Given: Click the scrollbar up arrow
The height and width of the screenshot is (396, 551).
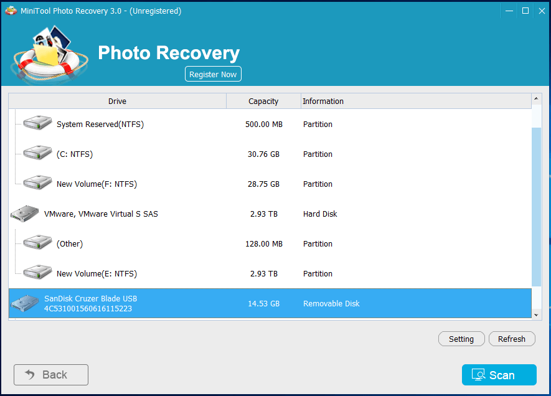Looking at the screenshot, I should point(536,98).
